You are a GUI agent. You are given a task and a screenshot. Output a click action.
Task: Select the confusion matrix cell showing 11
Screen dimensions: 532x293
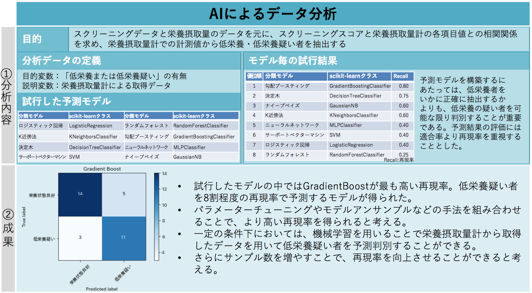[124, 238]
